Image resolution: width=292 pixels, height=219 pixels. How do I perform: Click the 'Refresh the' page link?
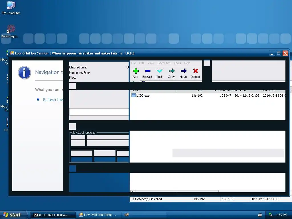53,100
